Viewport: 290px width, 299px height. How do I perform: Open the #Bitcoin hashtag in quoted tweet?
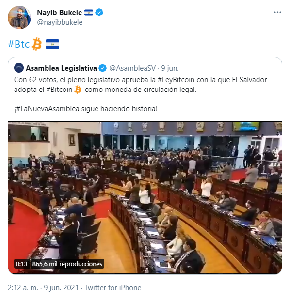(x=60, y=90)
